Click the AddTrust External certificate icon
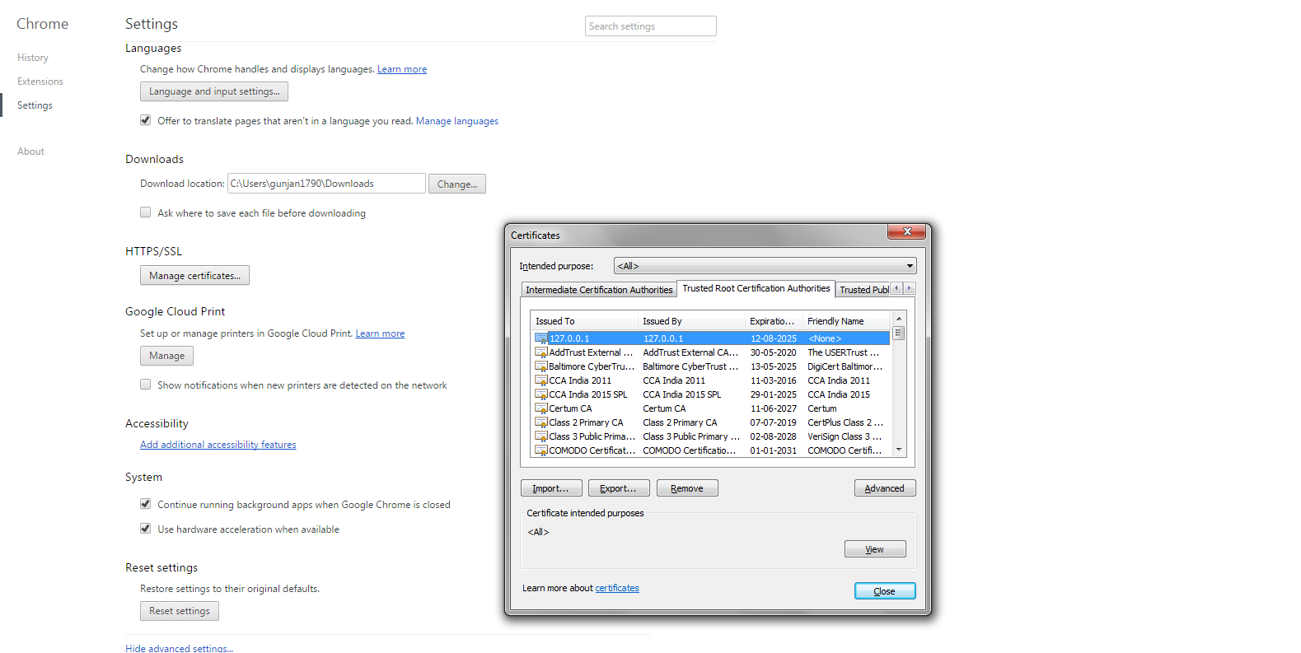This screenshot has width=1301, height=653. tap(541, 352)
